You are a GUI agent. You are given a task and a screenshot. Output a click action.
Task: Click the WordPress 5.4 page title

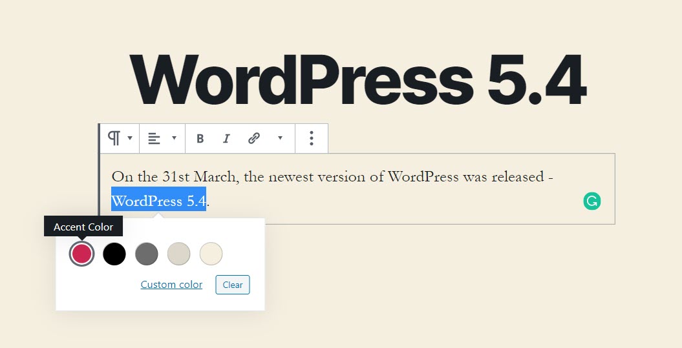(358, 80)
